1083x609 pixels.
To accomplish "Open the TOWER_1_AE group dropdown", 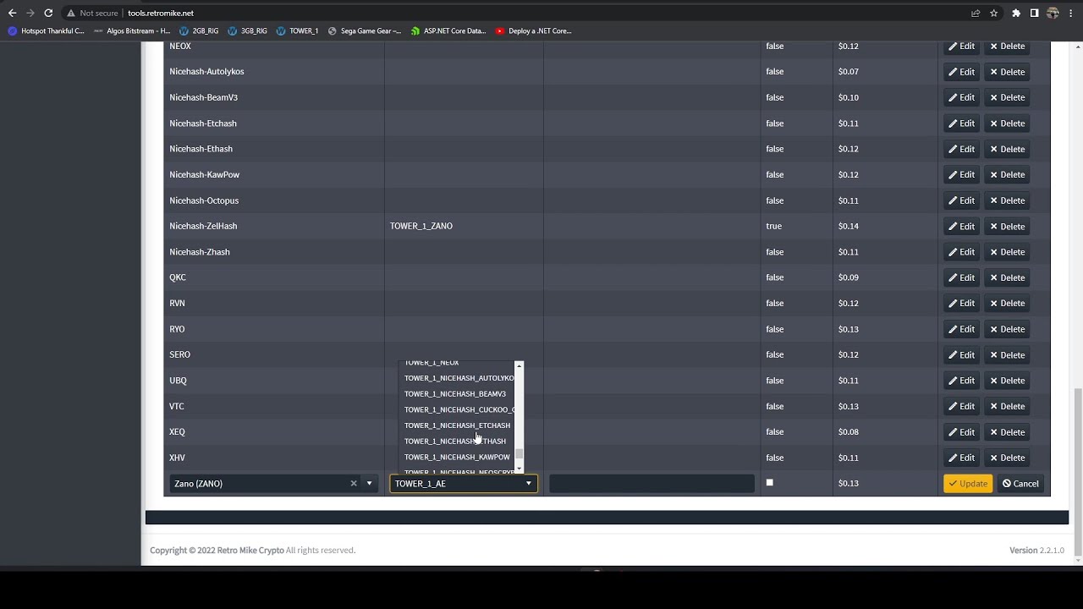I will coord(463,484).
